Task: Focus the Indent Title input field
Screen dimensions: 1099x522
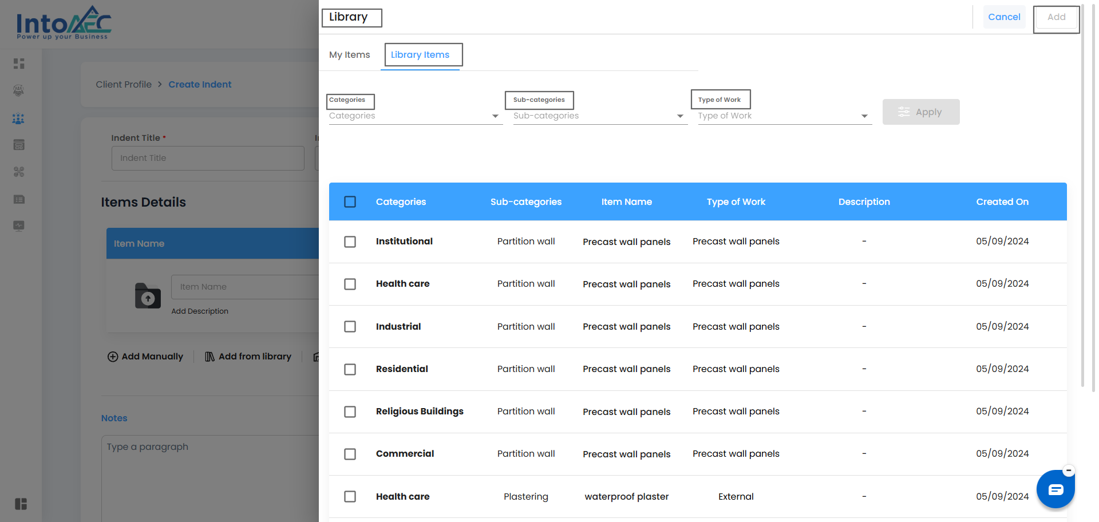Action: click(x=208, y=158)
